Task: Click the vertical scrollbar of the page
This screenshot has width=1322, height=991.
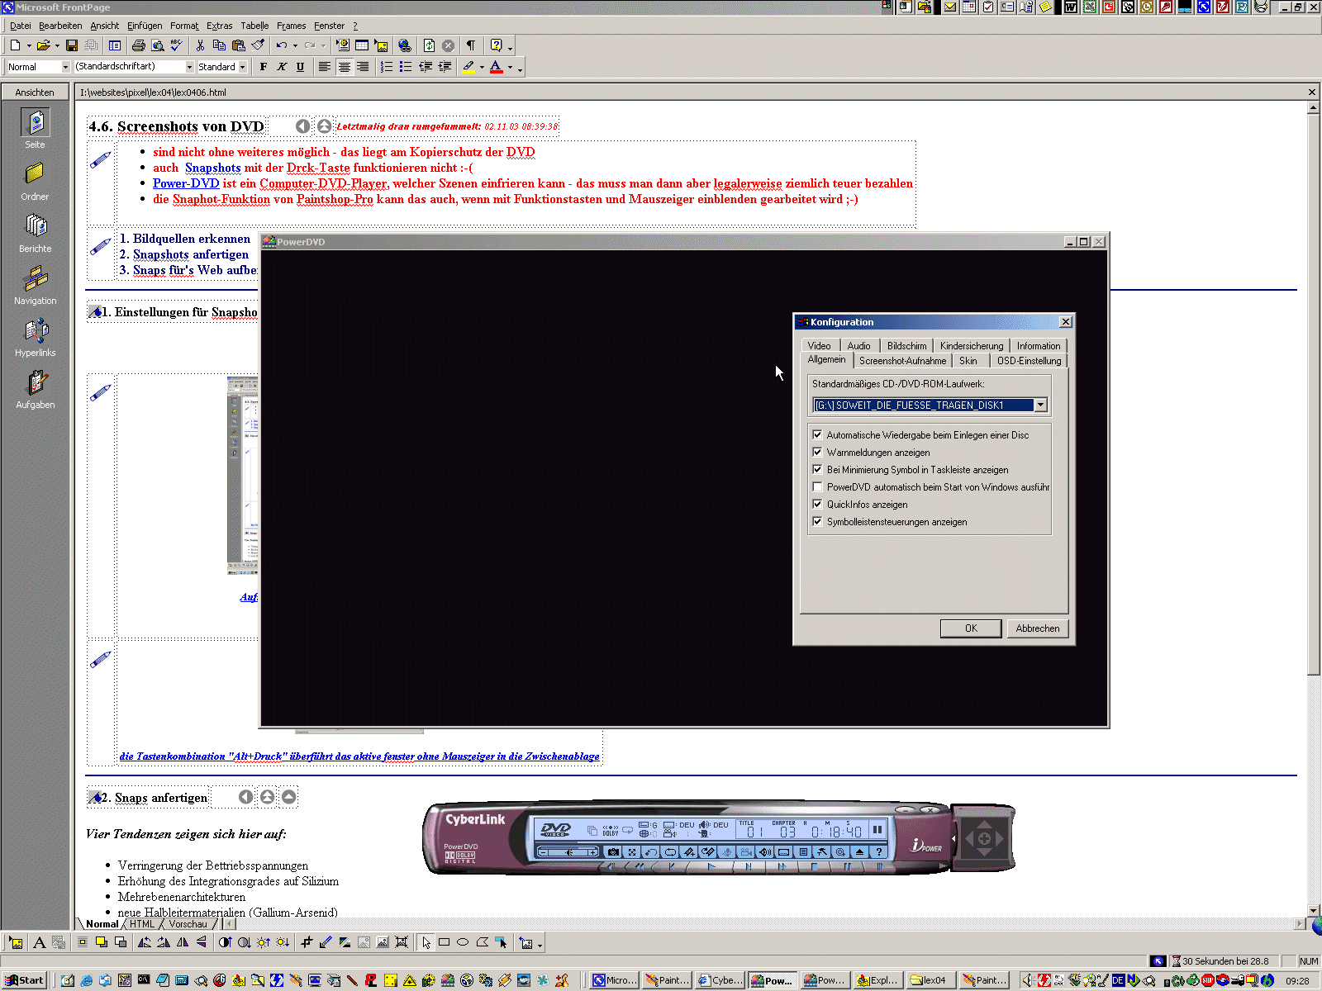Action: tap(1314, 510)
